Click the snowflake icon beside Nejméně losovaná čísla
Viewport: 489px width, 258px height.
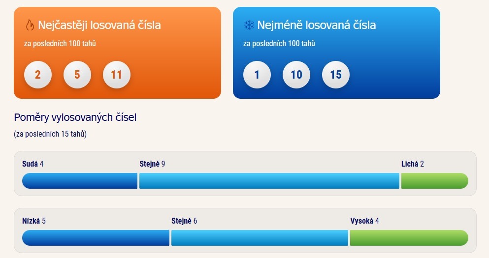pos(249,25)
